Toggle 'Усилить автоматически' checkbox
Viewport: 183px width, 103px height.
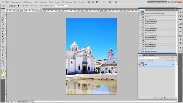[38, 6]
